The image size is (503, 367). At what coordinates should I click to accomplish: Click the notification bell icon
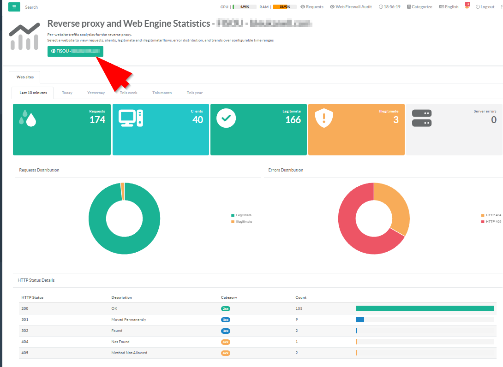point(467,7)
